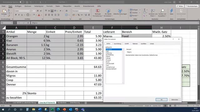This screenshot has height=112, width=200.
Task: Click the Kommentare button
Action: [192, 6]
